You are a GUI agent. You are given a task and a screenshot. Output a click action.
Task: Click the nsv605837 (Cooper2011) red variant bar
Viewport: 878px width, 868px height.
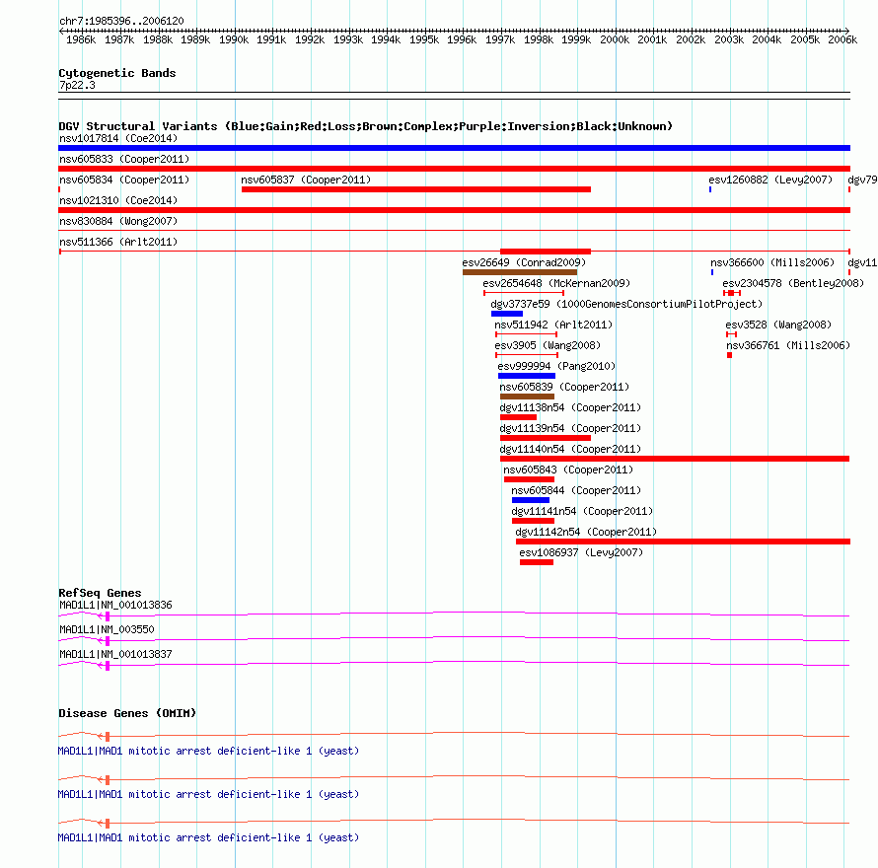(x=416, y=189)
